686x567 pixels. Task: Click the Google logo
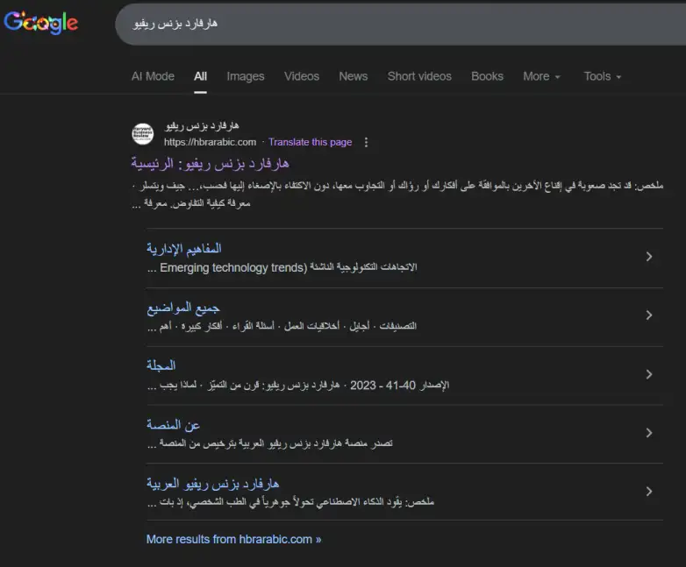click(x=41, y=22)
